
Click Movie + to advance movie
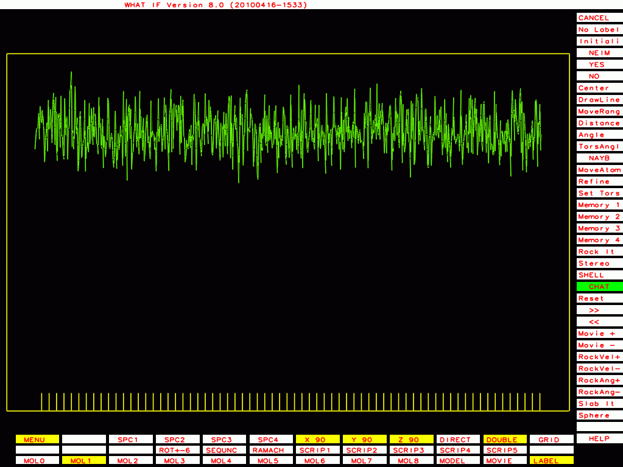pos(599,334)
